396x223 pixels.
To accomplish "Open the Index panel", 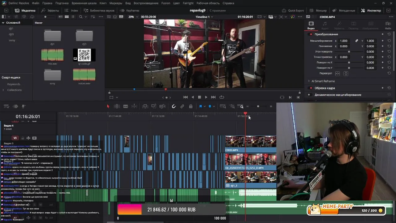I will point(71,11).
